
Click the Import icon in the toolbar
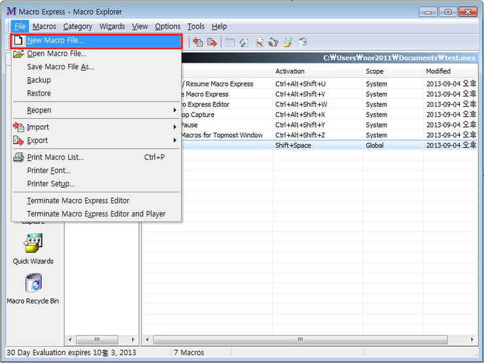tap(198, 43)
